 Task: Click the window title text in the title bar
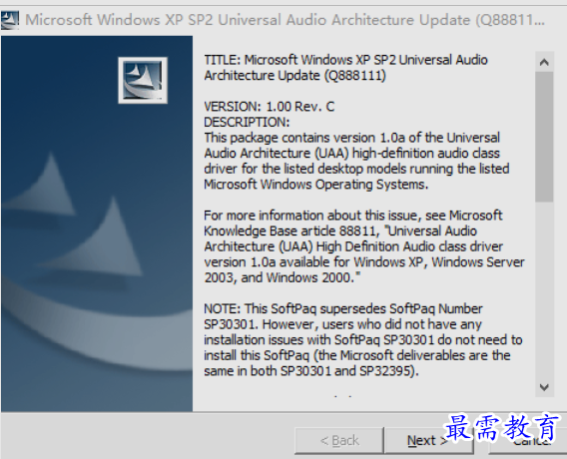tap(284, 20)
